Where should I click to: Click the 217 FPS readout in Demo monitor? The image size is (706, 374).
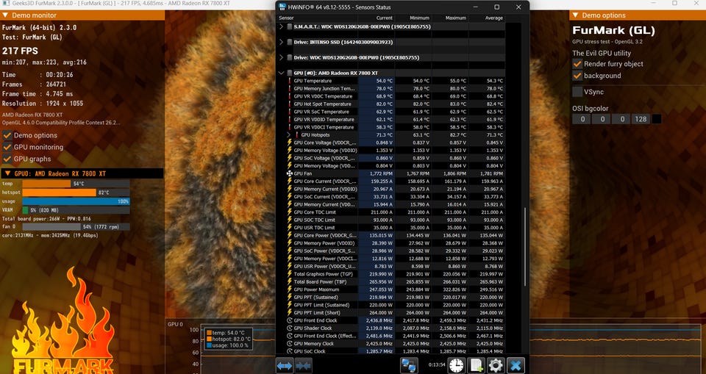(21, 51)
